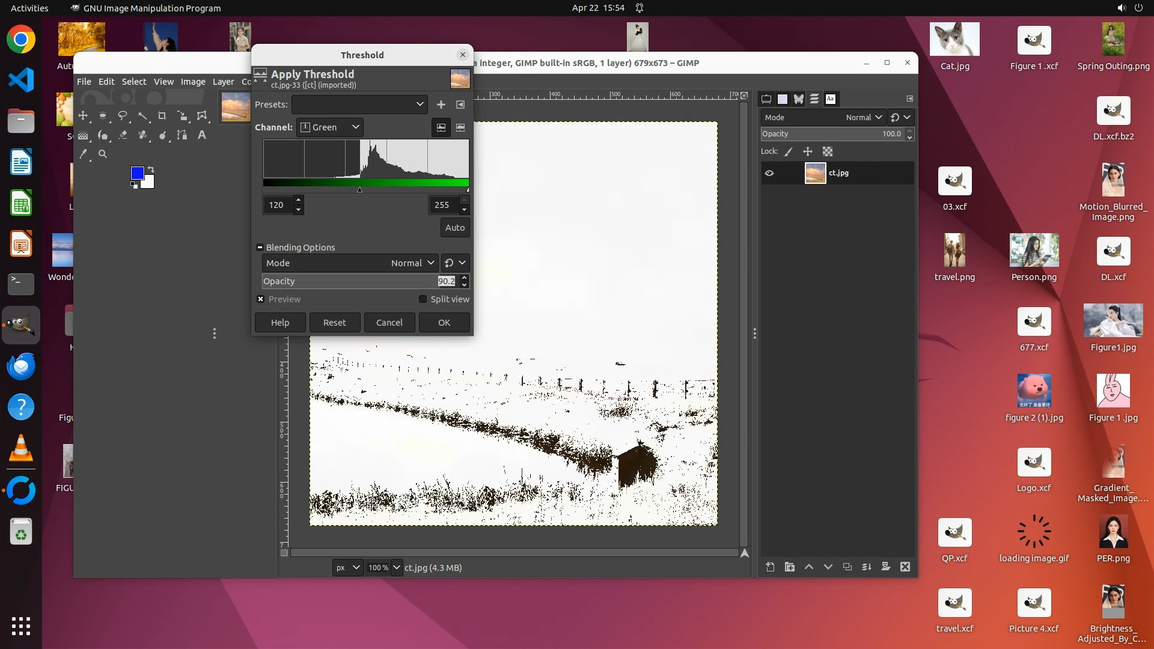Screen dimensions: 1154x649
Task: Swap foreground and background colors
Action: 151,169
